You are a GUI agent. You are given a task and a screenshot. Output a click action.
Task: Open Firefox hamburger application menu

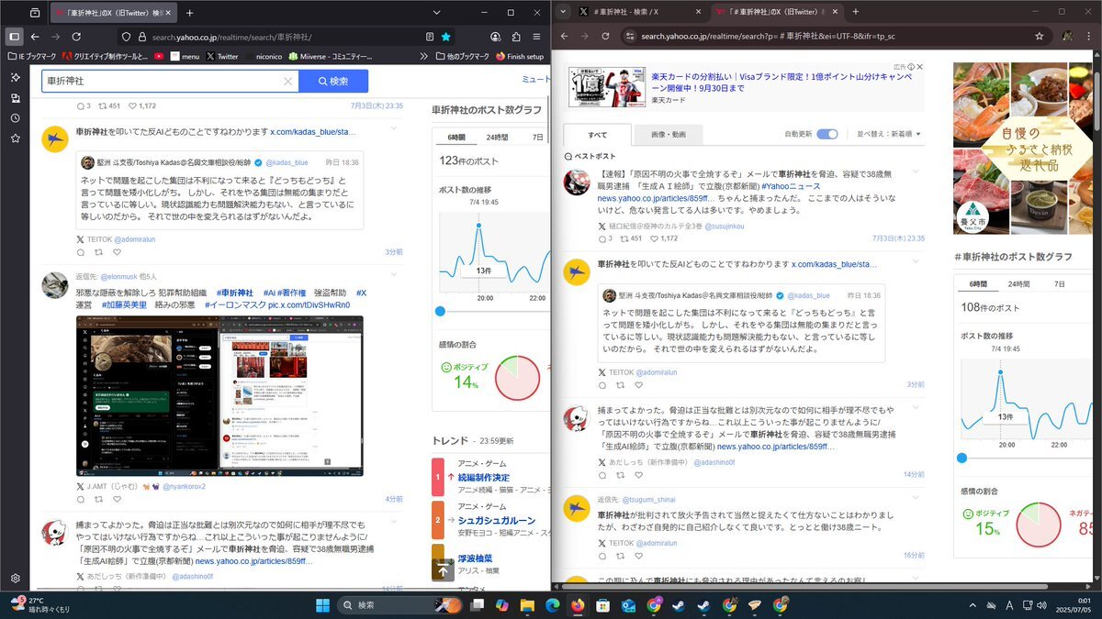point(537,37)
